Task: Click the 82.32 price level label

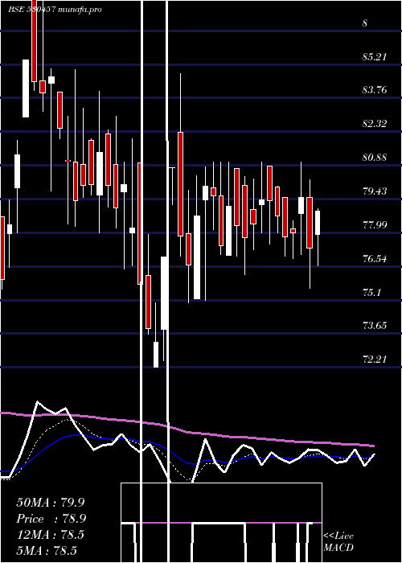Action: (375, 124)
